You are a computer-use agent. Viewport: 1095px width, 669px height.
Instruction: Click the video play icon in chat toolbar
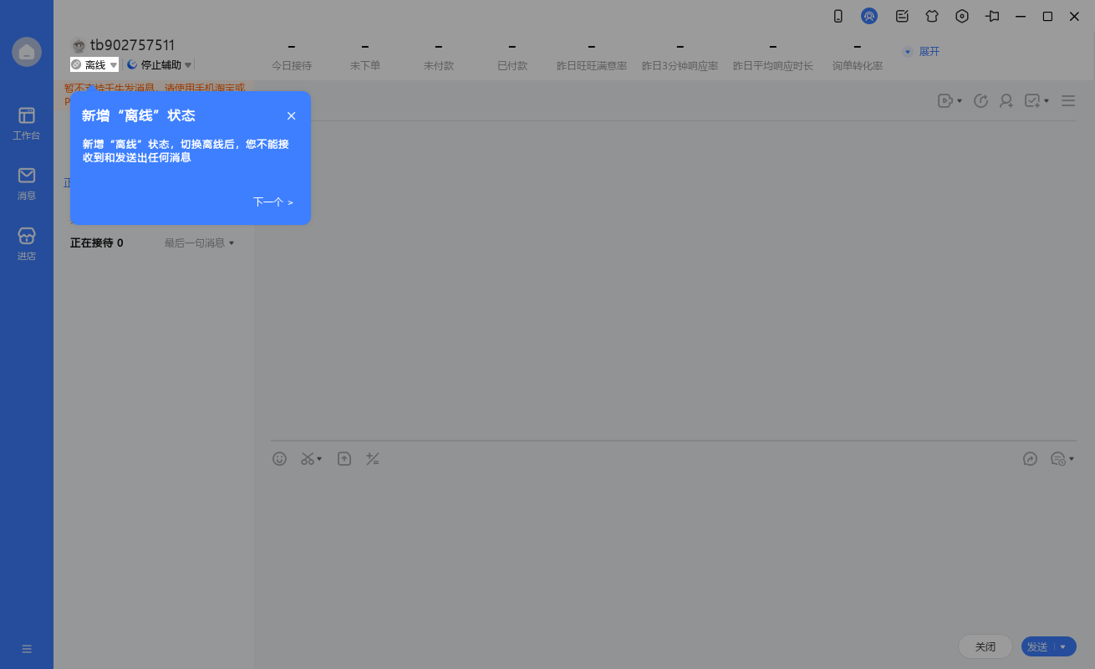point(945,100)
